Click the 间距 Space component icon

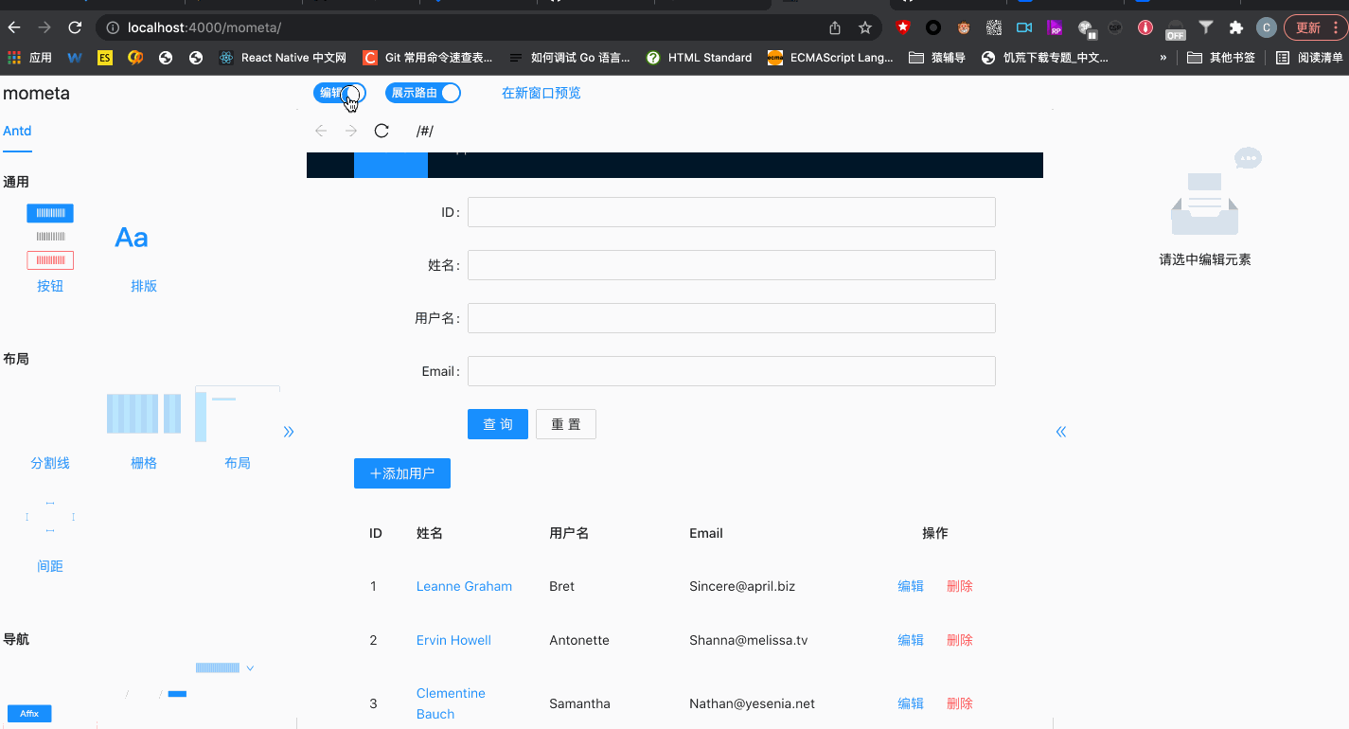tap(49, 516)
